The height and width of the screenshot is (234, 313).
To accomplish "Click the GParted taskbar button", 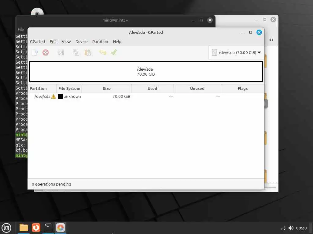I will [60, 228].
